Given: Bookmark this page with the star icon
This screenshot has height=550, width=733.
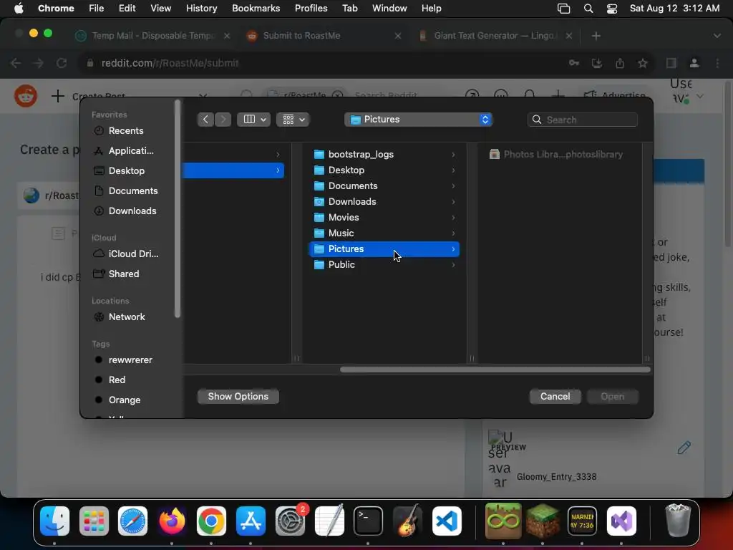Looking at the screenshot, I should coord(643,63).
